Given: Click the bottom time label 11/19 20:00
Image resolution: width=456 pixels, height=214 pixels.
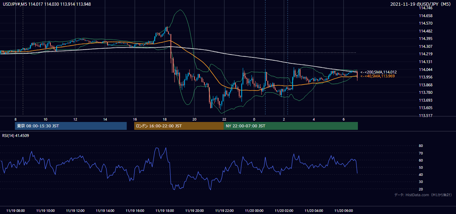Looking at the screenshot, I should pyautogui.click(x=194, y=211).
